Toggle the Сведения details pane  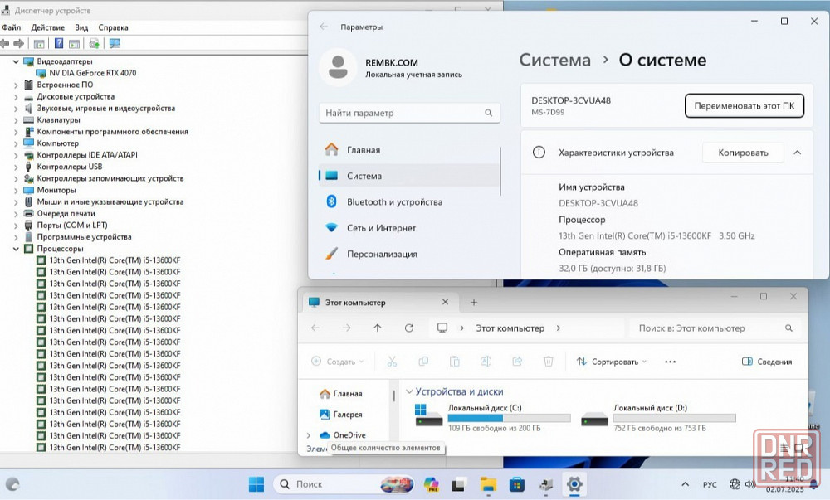(766, 362)
